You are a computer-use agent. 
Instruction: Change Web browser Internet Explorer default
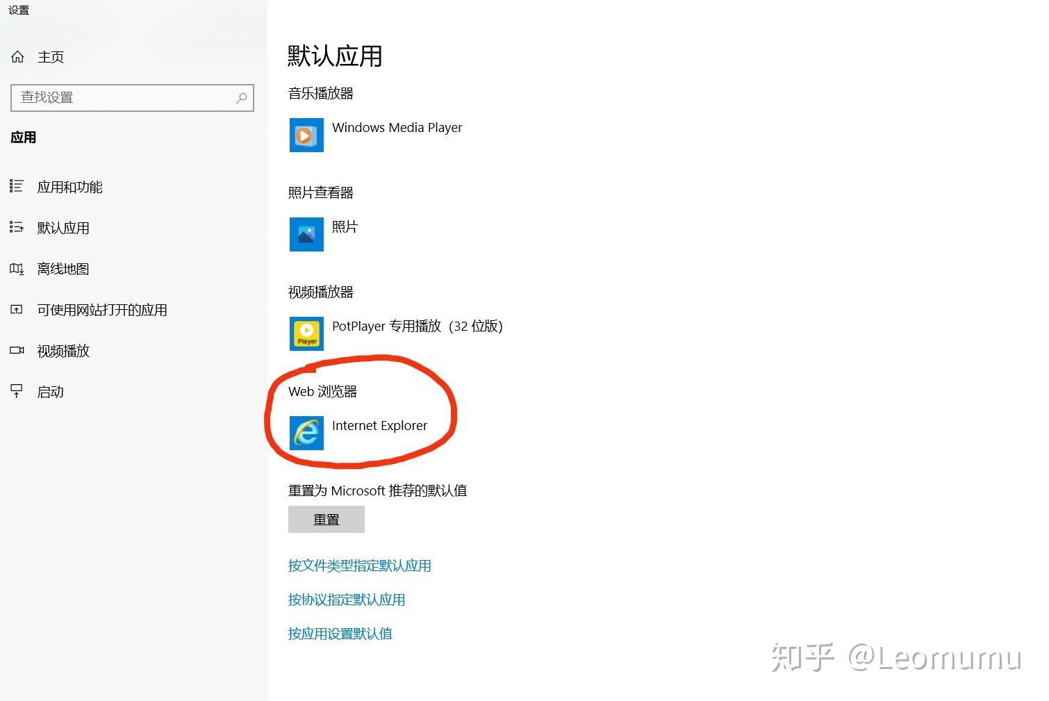coord(379,426)
